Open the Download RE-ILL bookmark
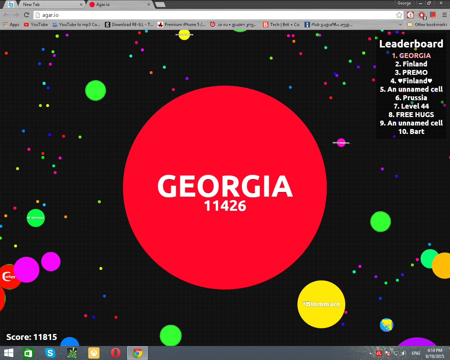The height and width of the screenshot is (360, 450). [x=129, y=25]
